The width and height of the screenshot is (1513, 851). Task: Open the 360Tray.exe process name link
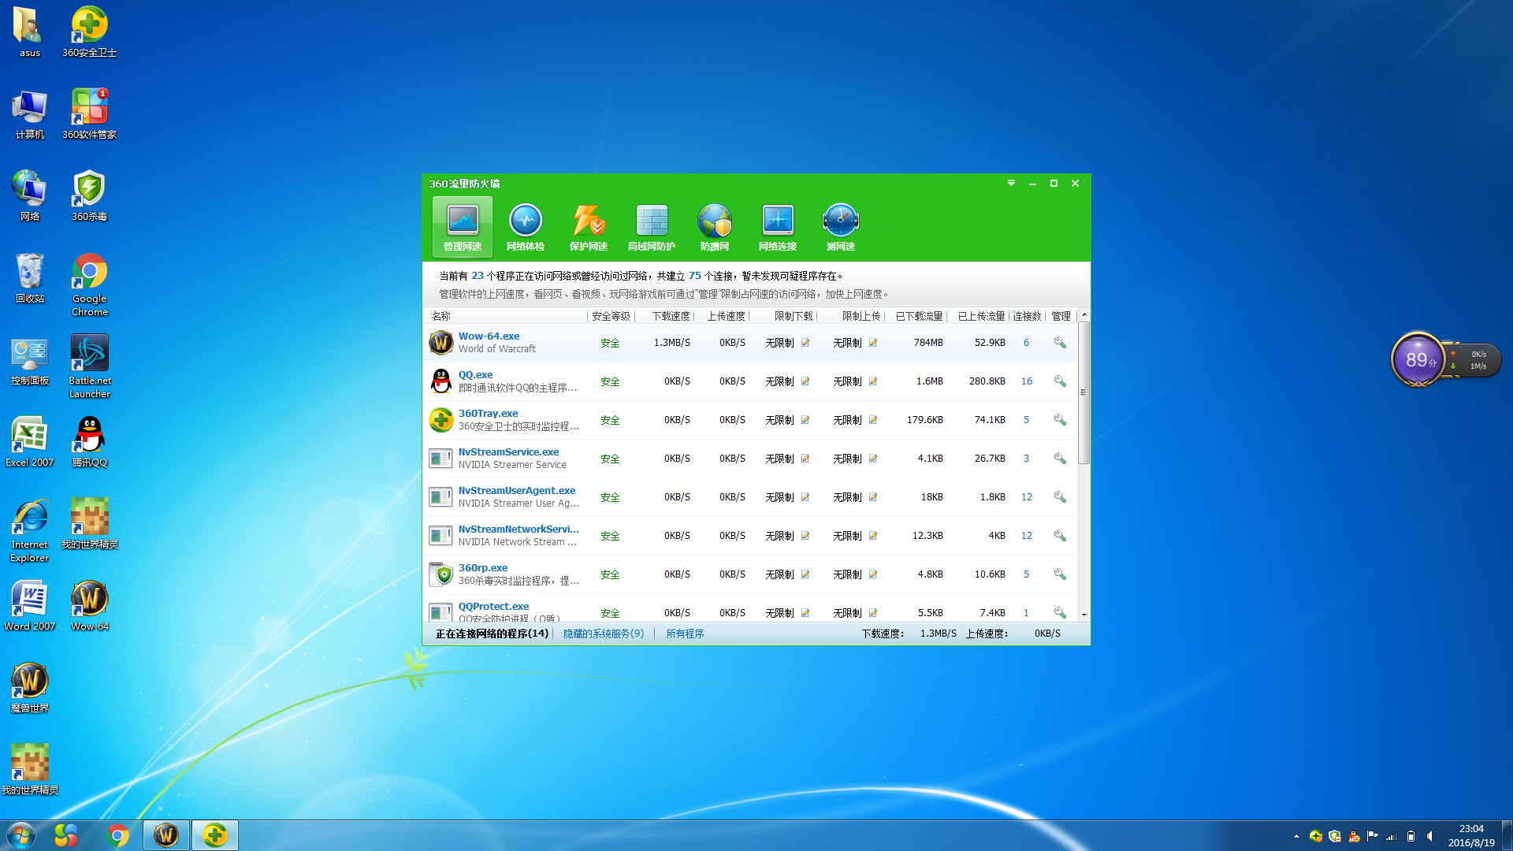coord(488,413)
